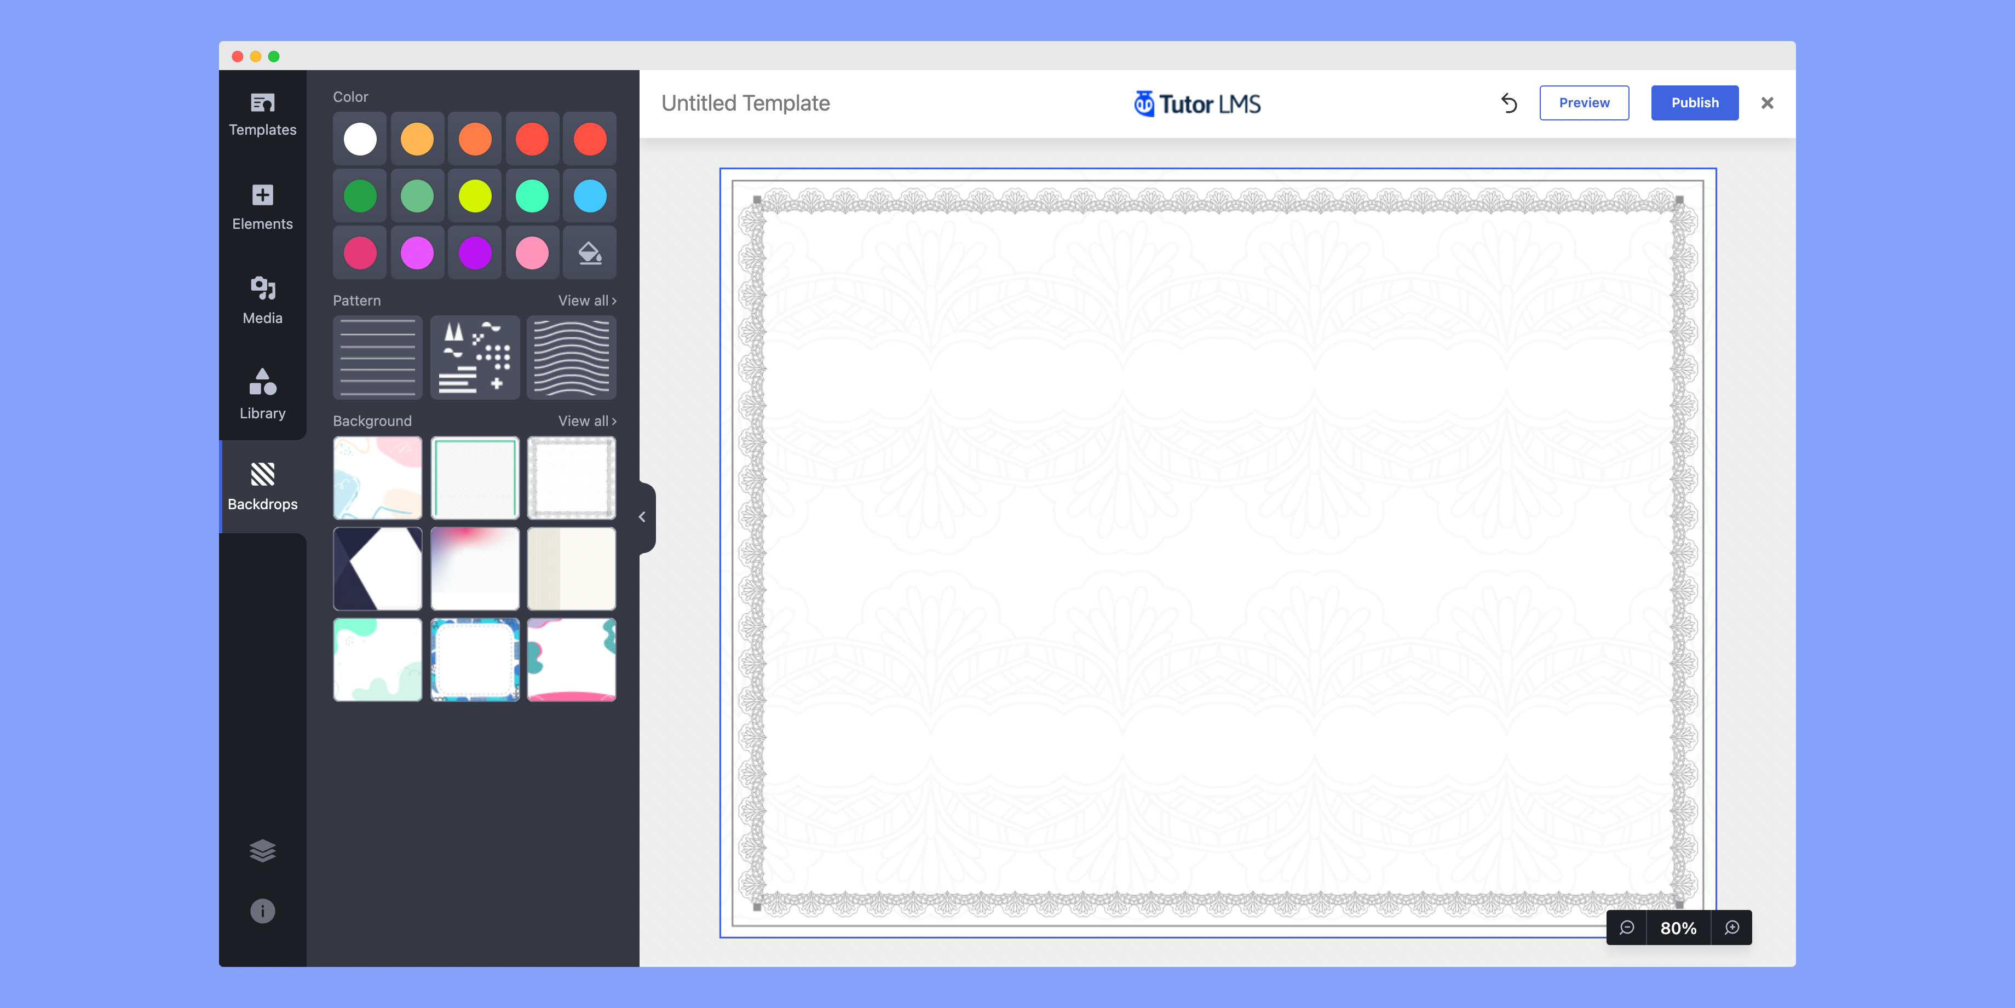This screenshot has height=1008, width=2015.
Task: Click the Publish button
Action: point(1695,103)
